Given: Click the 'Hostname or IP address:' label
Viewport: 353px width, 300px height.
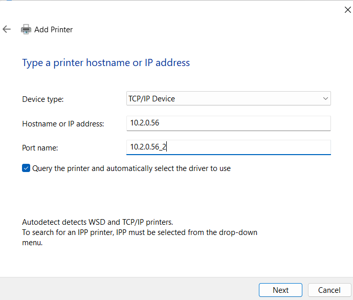Looking at the screenshot, I should click(x=63, y=124).
